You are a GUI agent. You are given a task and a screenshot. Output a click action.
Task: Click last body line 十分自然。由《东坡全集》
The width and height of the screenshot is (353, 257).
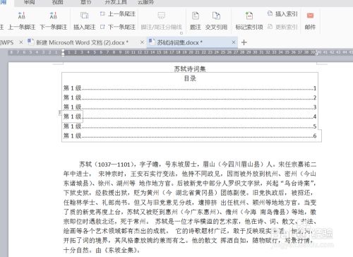[102, 250]
